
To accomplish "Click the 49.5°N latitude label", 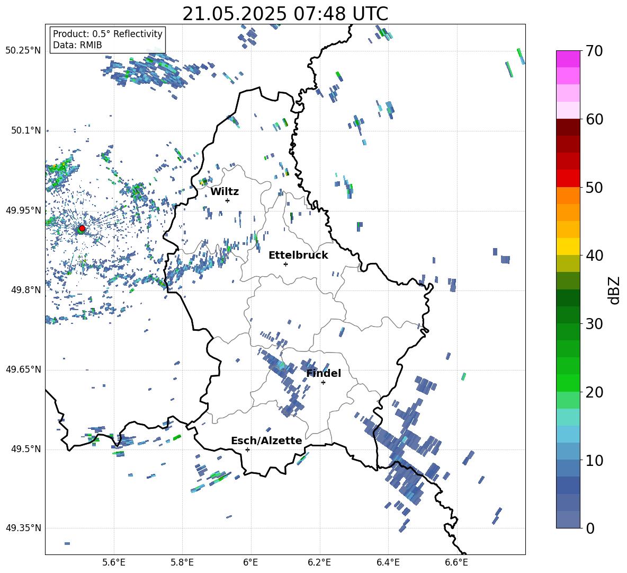I will coord(25,449).
